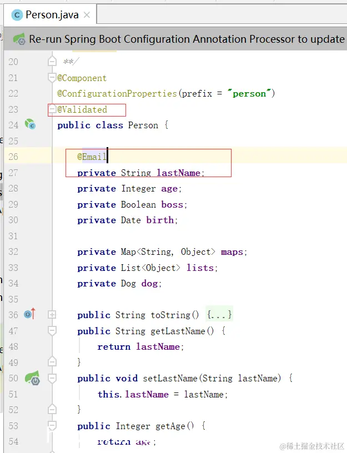Click Spring bean gutter icon on line 24
347x453 pixels.
(30, 124)
